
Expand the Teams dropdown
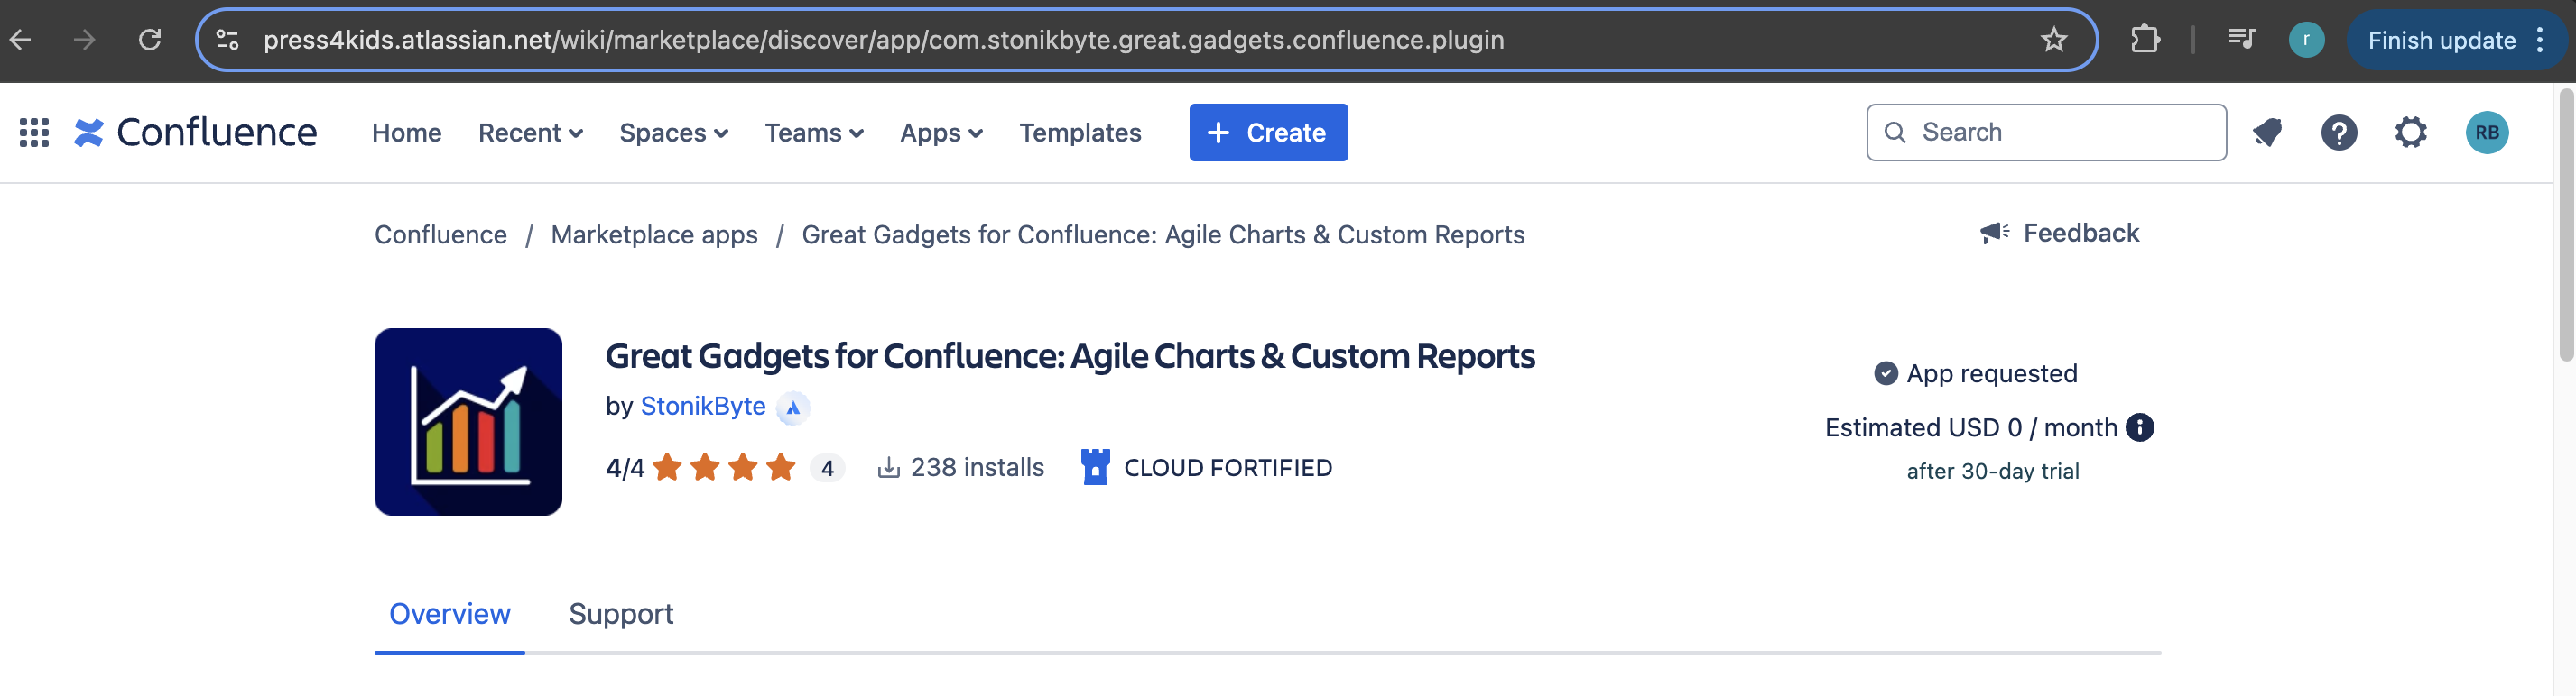[814, 133]
